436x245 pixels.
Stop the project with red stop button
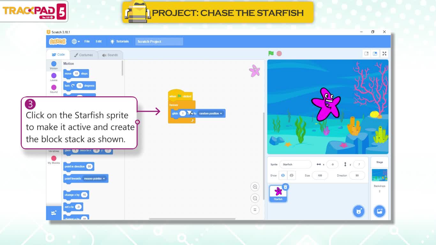pyautogui.click(x=279, y=54)
